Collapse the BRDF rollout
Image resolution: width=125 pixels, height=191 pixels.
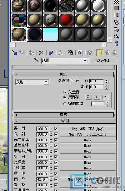pyautogui.click(x=64, y=74)
